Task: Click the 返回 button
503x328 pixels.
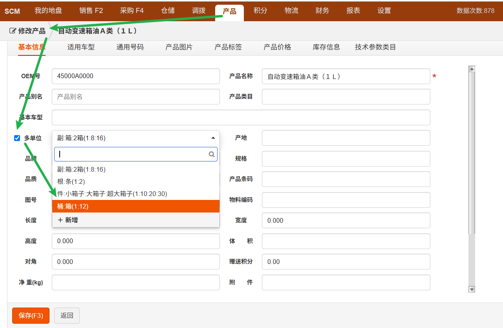Action: point(67,315)
